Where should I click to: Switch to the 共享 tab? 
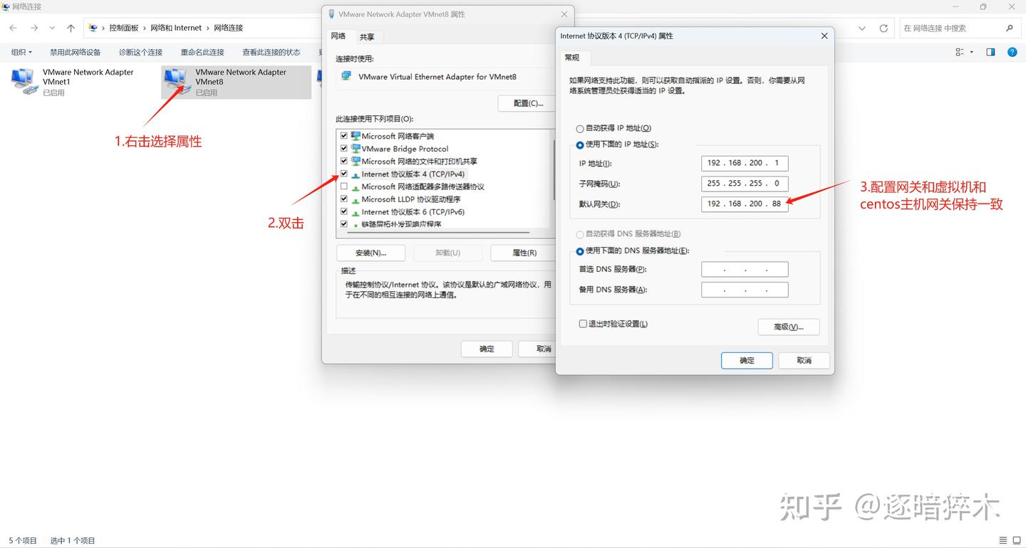368,36
